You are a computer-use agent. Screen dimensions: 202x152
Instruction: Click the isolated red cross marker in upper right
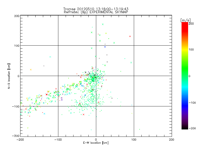[x=130, y=36]
